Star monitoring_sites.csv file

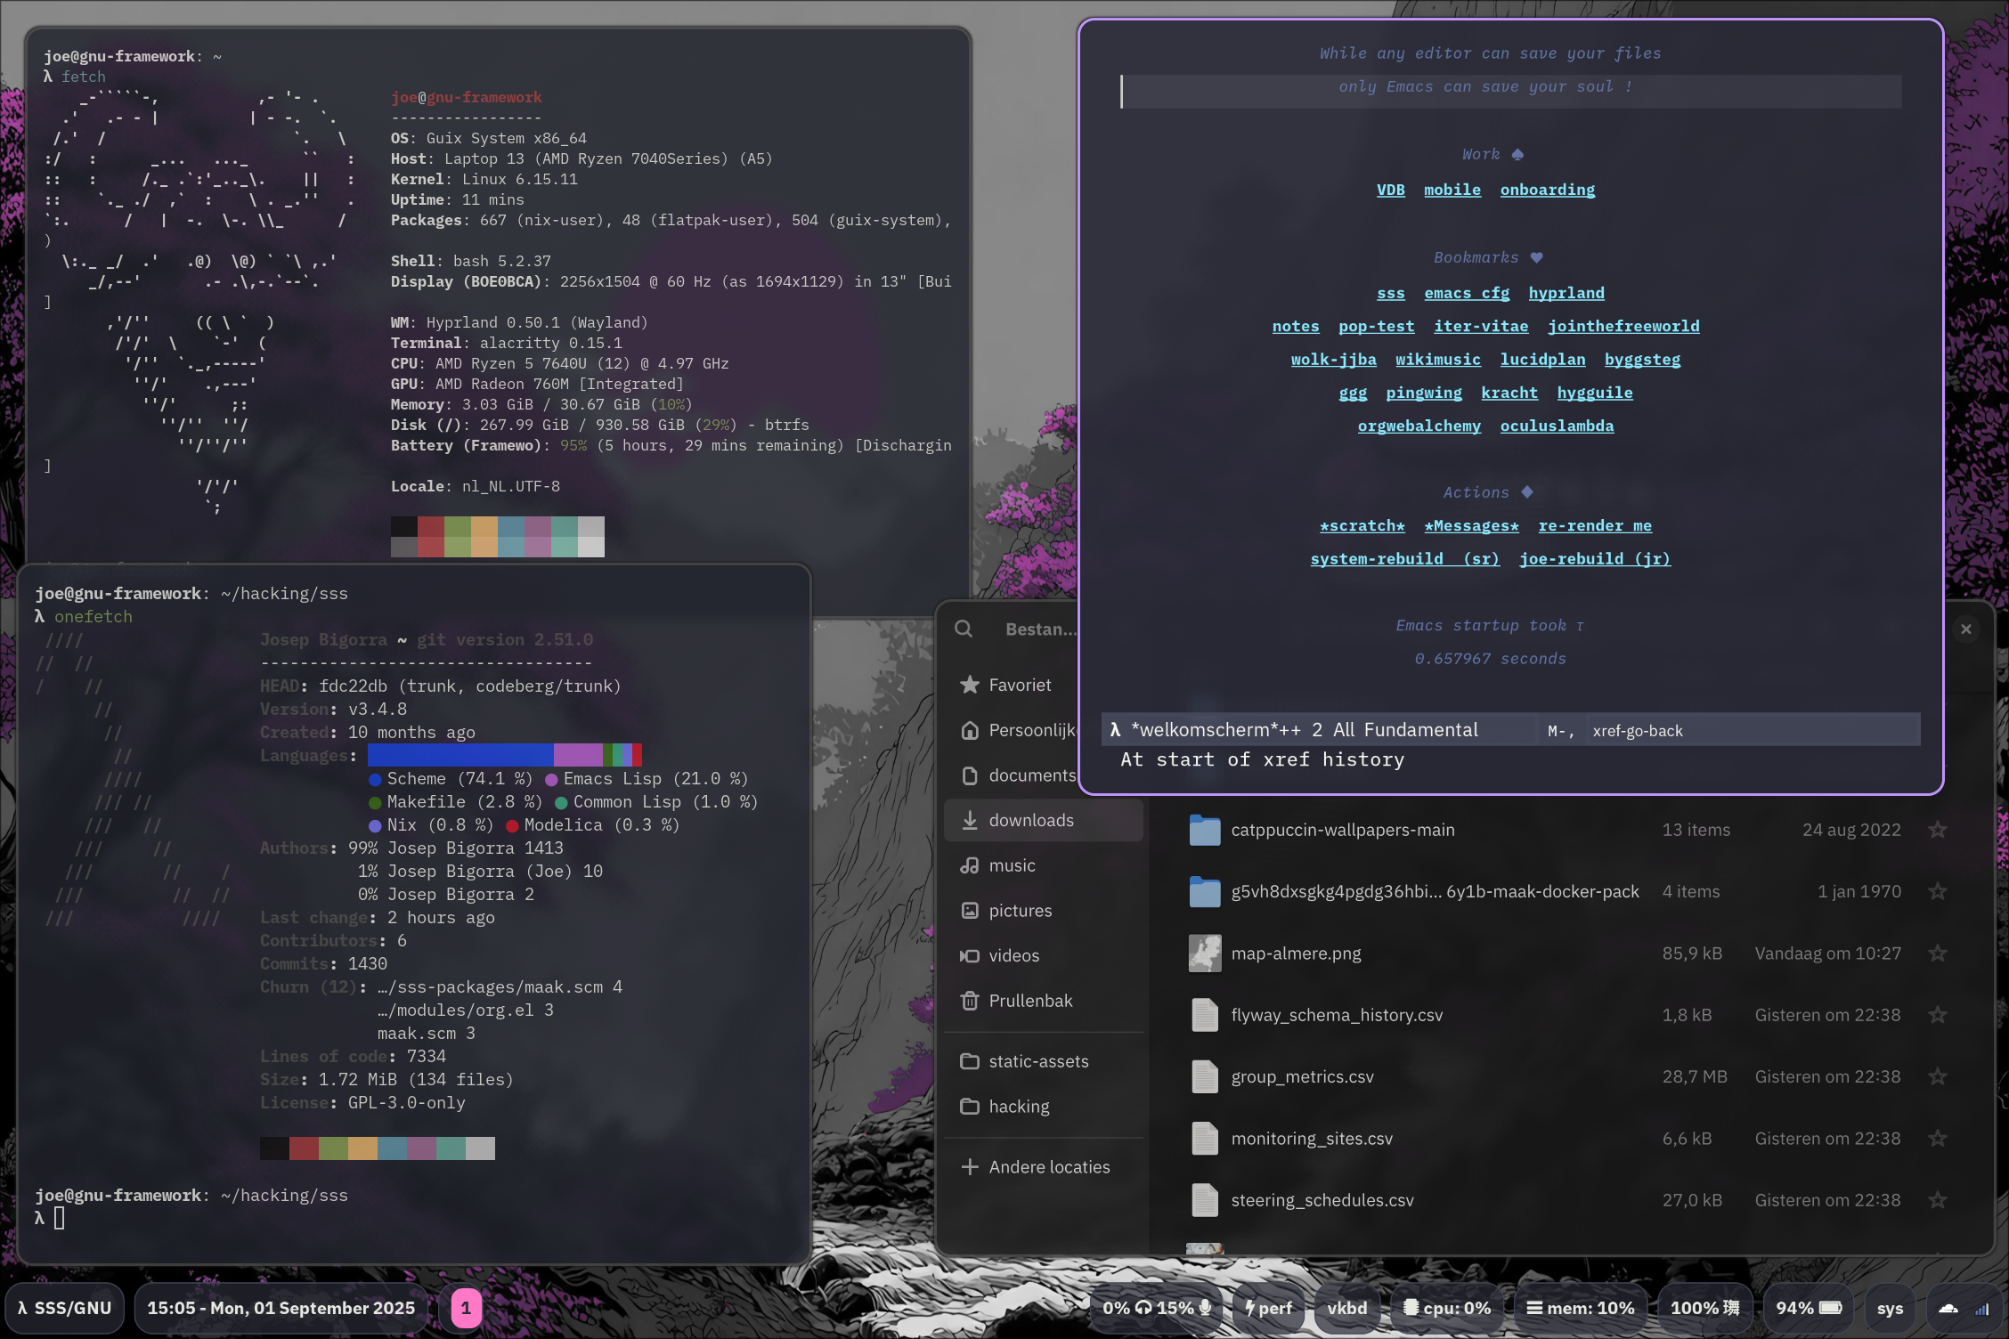click(1937, 1139)
